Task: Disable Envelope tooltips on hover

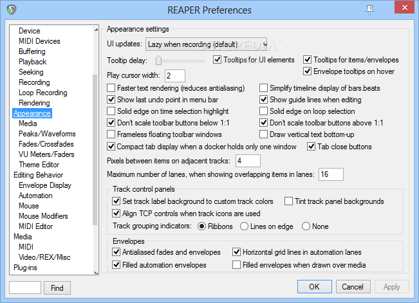Action: point(307,71)
